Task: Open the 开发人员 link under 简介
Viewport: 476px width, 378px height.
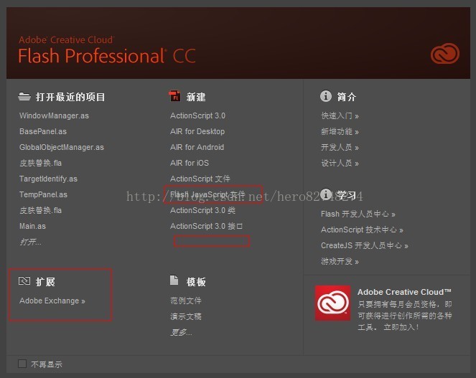Action: coord(340,147)
